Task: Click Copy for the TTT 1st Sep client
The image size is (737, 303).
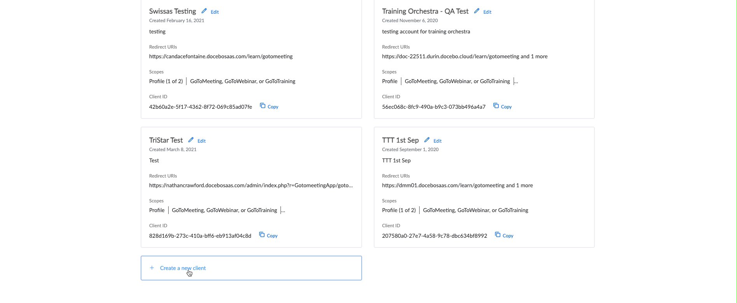Action: tap(507, 235)
